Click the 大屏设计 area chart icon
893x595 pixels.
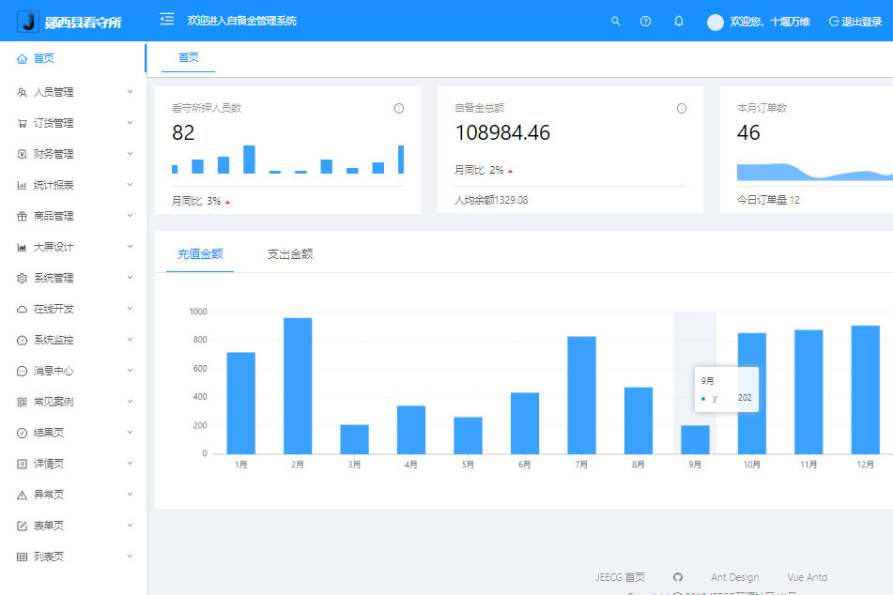(x=22, y=247)
